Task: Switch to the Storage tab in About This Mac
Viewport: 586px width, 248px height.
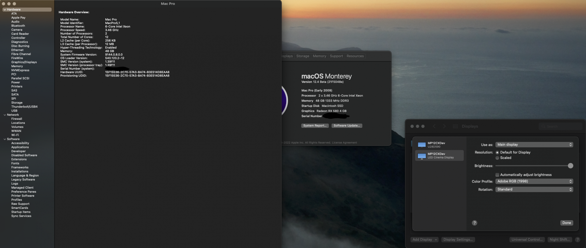Action: pos(303,56)
